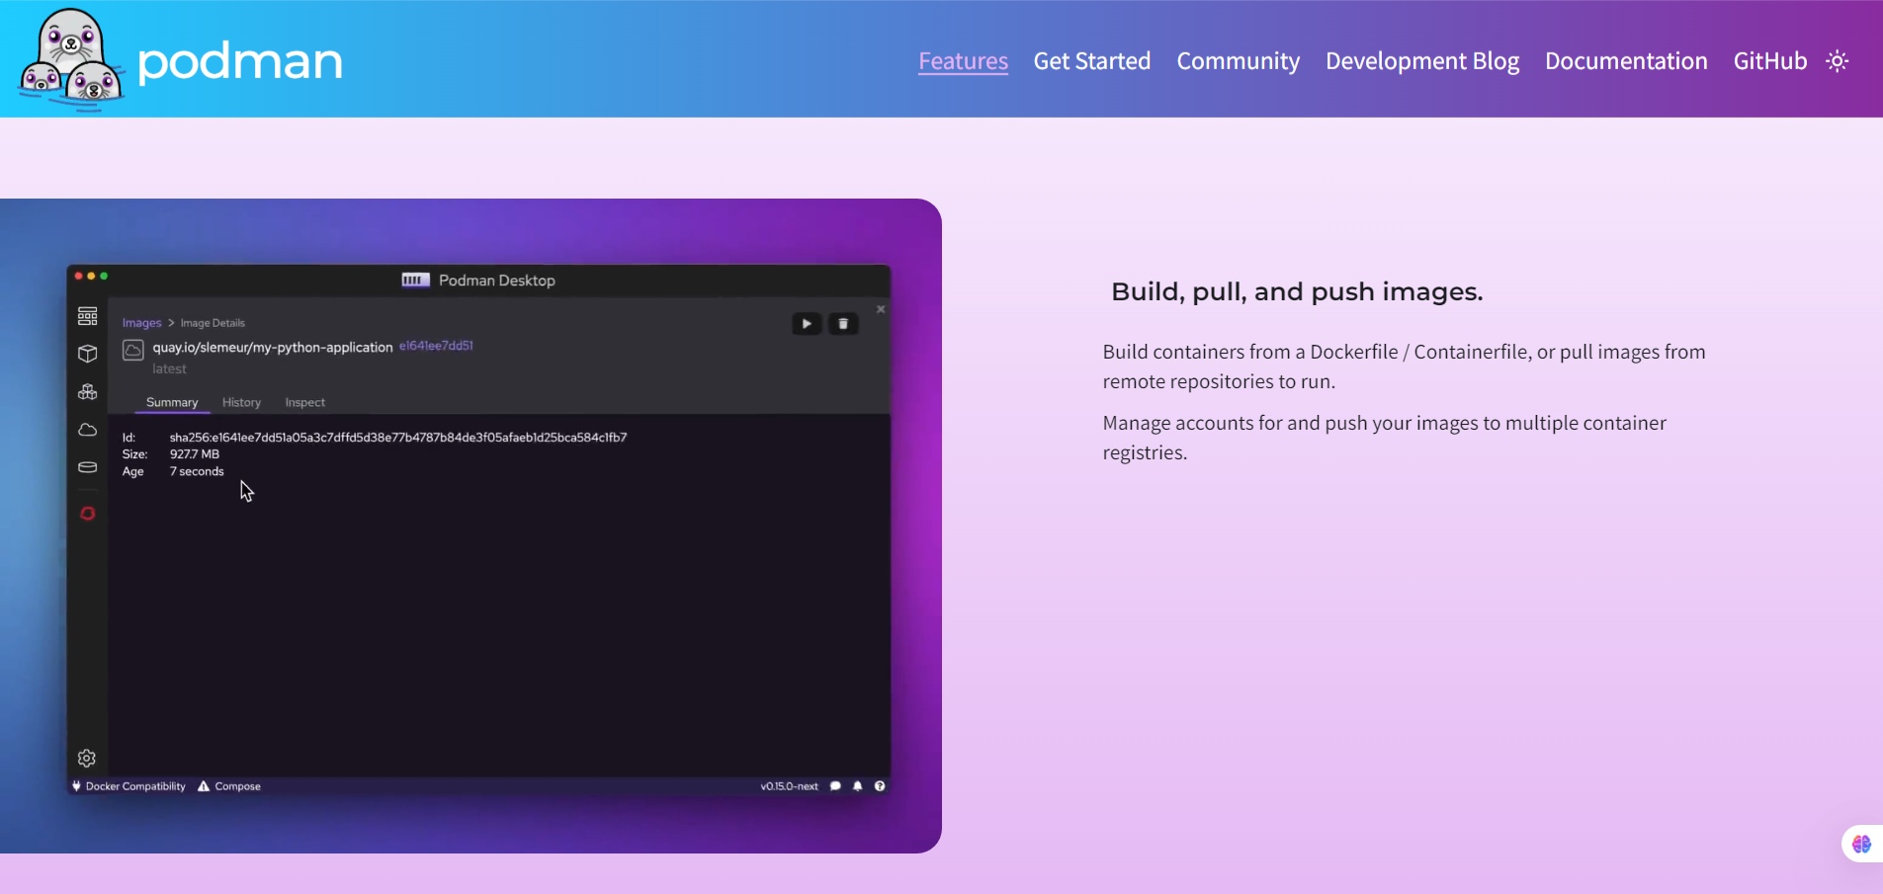Viewport: 1883px width, 894px height.
Task: Open the help question mark icon
Action: 880,786
